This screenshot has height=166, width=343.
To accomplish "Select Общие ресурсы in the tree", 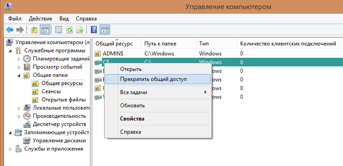I will click(x=62, y=83).
